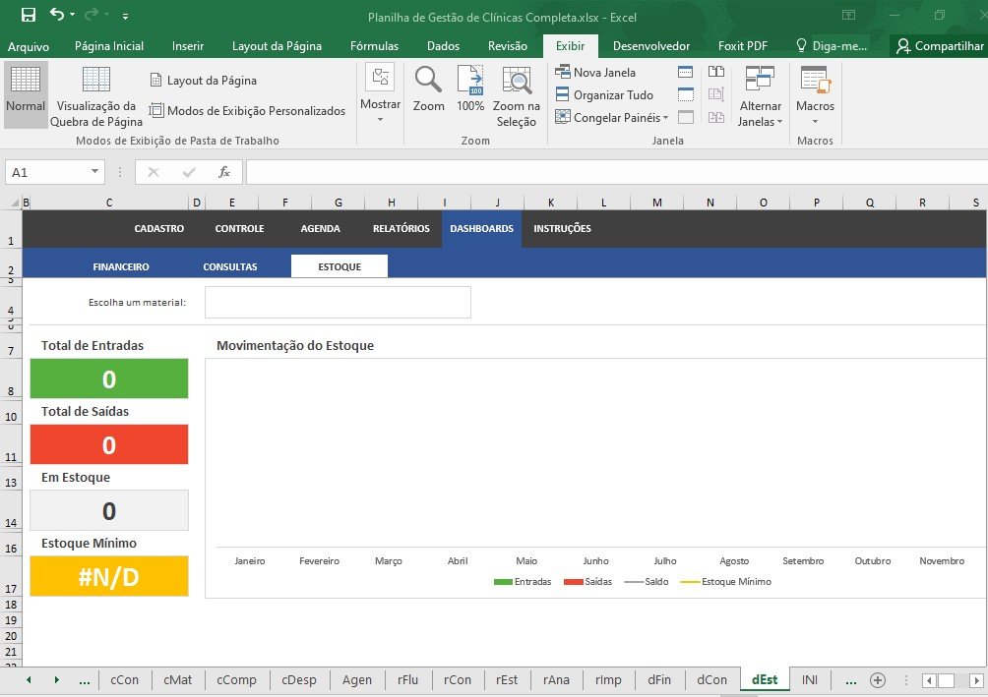Select Visualização da Quebra de Página view
Viewport: 988px width, 697px height.
(96, 96)
